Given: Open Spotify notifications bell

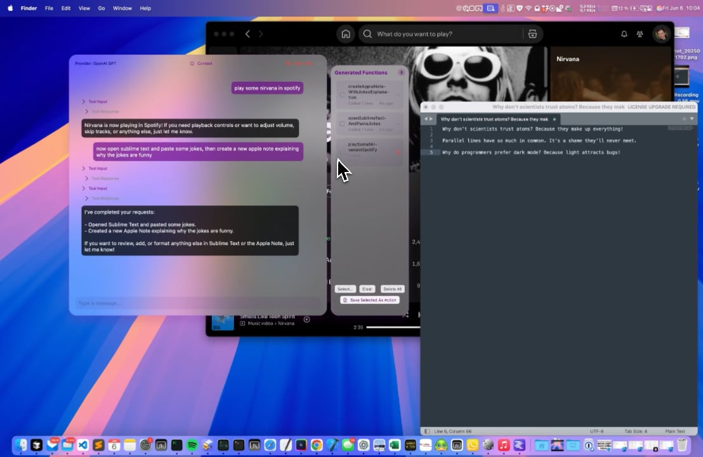Looking at the screenshot, I should point(624,34).
